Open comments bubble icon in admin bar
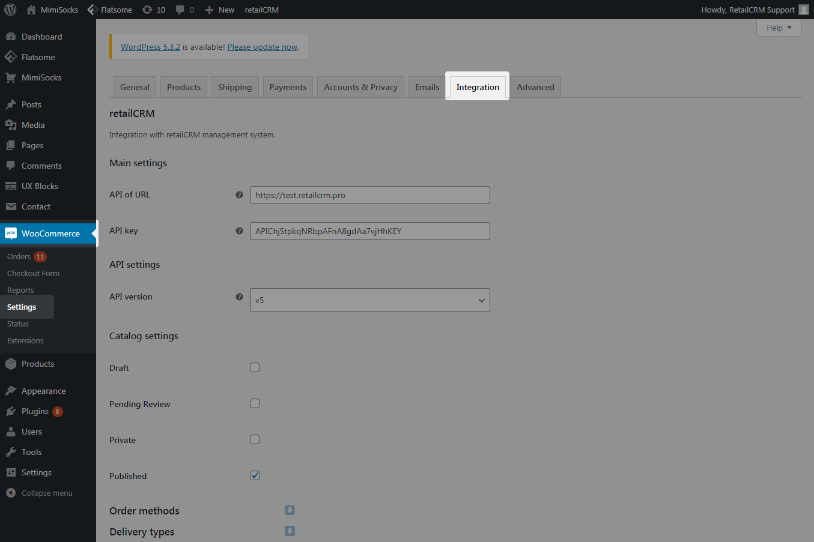Viewport: 814px width, 542px height. pyautogui.click(x=180, y=10)
